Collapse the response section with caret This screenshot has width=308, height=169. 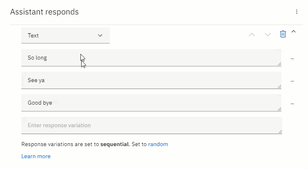294,31
